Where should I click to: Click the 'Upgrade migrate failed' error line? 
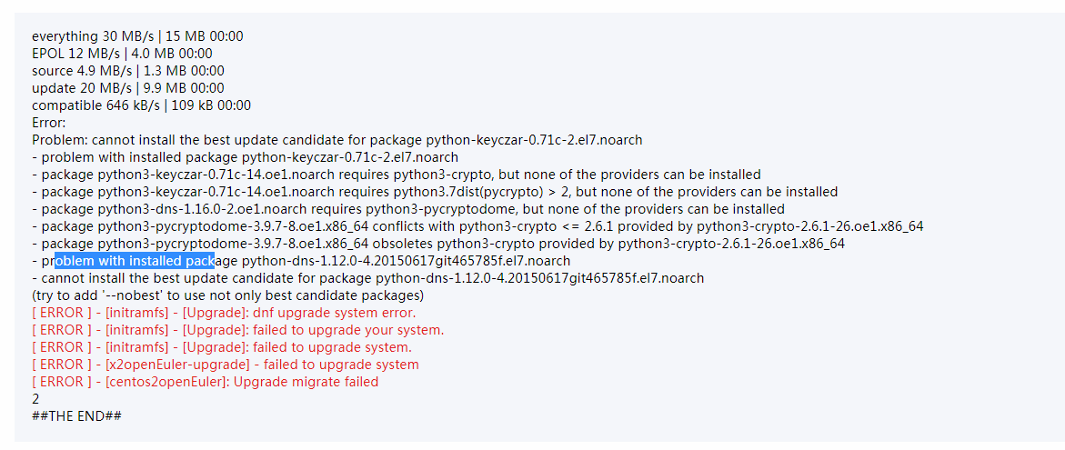[205, 382]
